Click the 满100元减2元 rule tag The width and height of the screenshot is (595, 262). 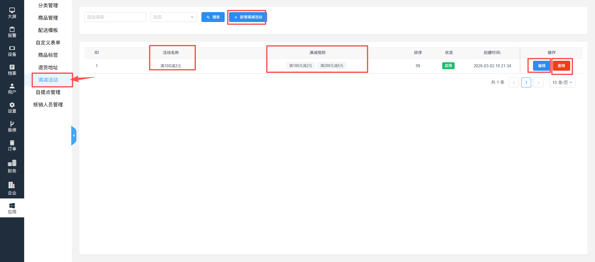[301, 66]
